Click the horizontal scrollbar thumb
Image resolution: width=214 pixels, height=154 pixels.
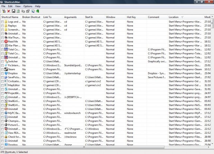coord(84,147)
